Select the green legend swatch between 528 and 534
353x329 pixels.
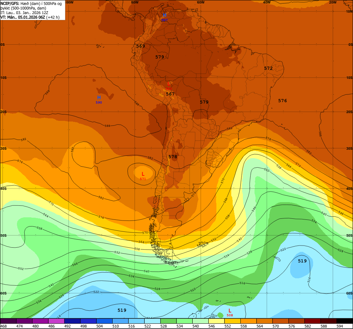point(168,321)
